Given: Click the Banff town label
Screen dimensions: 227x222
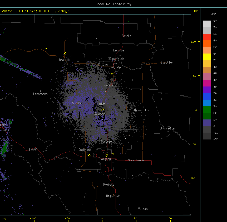Looking at the screenshot, I should click(33, 149).
